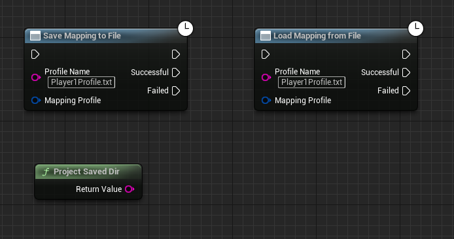This screenshot has width=454, height=239.
Task: Select the Load Mapping from File node title
Action: tap(317, 36)
